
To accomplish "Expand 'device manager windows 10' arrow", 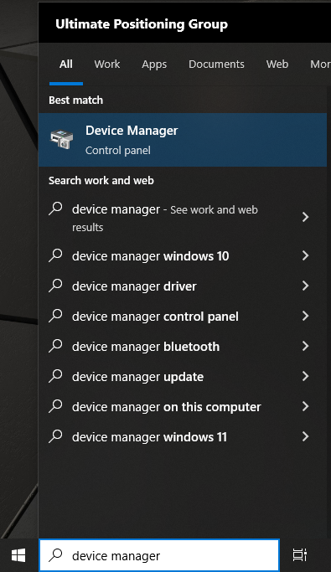I will (306, 255).
